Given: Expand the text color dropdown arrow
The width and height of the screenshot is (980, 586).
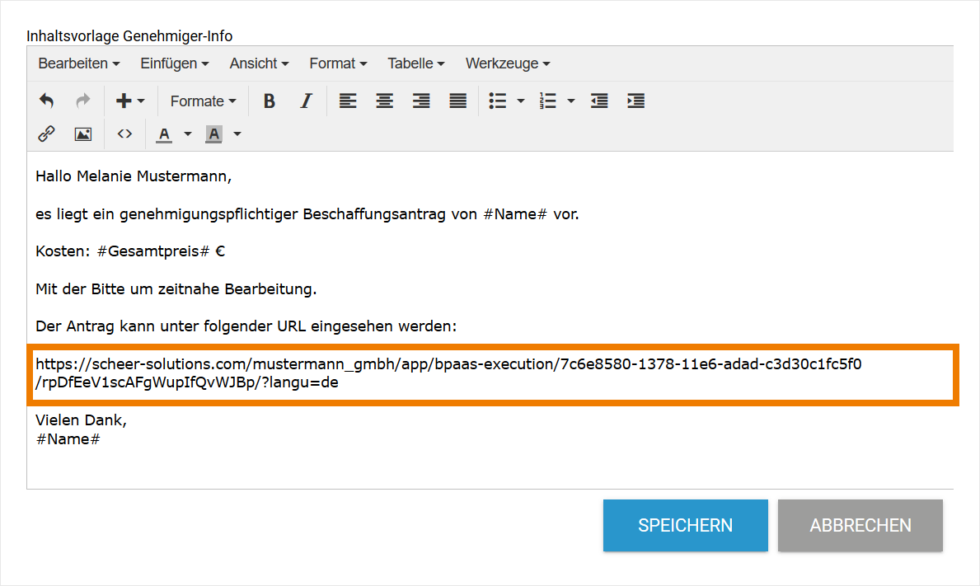Looking at the screenshot, I should 187,134.
